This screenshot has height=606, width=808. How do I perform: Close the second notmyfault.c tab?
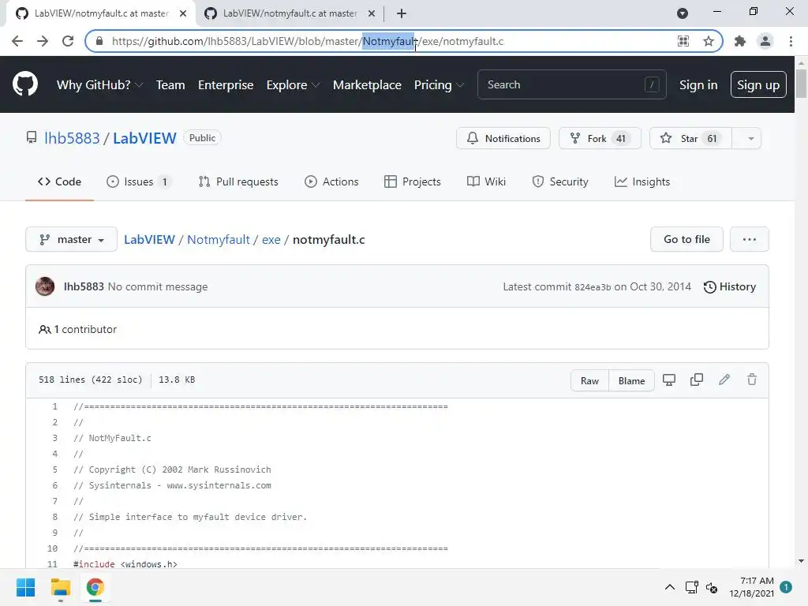pos(372,14)
